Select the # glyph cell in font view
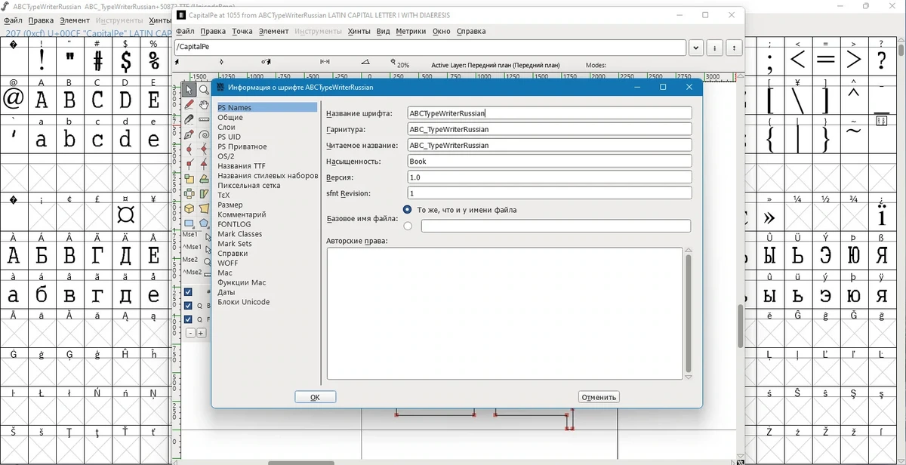 (x=98, y=56)
